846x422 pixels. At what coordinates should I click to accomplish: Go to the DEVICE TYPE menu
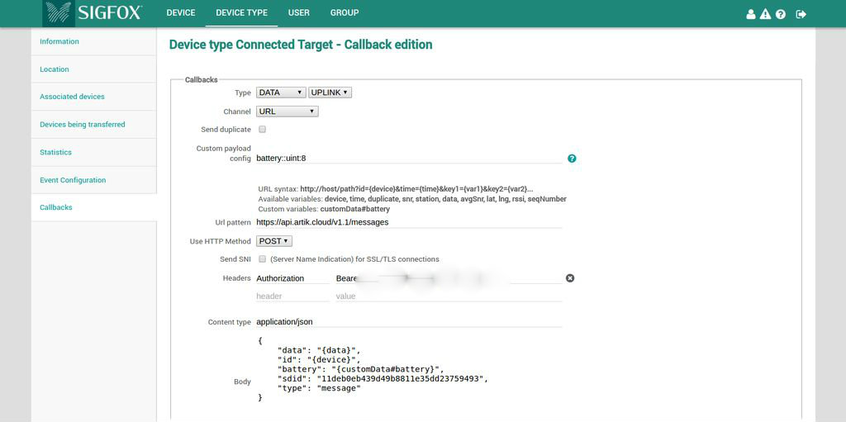coord(242,13)
